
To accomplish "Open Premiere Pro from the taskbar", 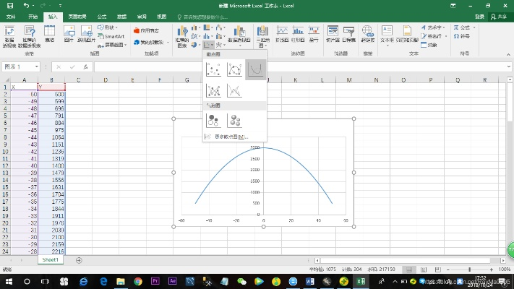I will [x=155, y=280].
